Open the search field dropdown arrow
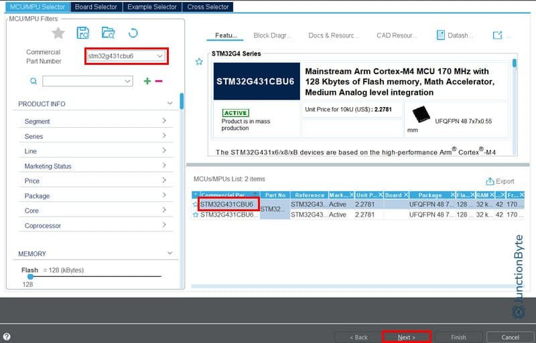The height and width of the screenshot is (343, 536). click(x=127, y=81)
